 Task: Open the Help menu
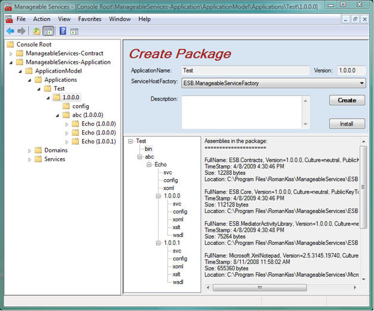[x=144, y=19]
